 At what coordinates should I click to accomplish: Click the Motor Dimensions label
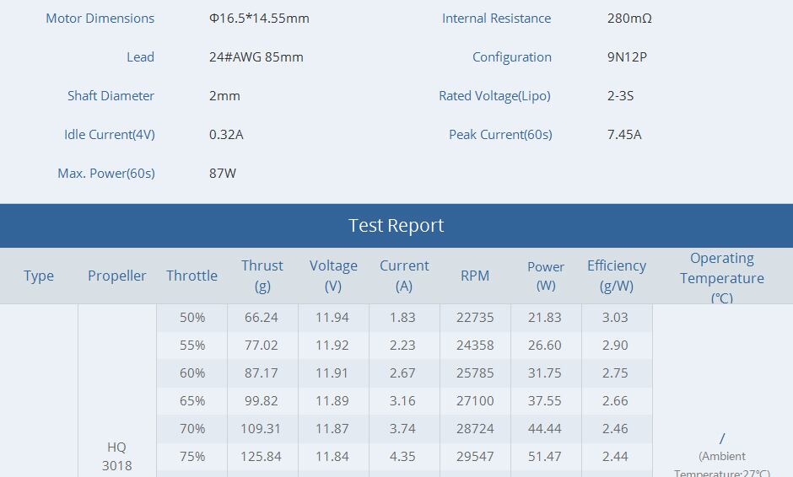[100, 19]
